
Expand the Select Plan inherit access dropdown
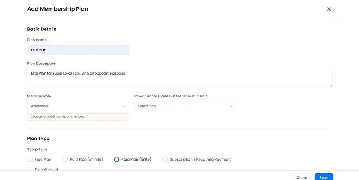[185, 106]
